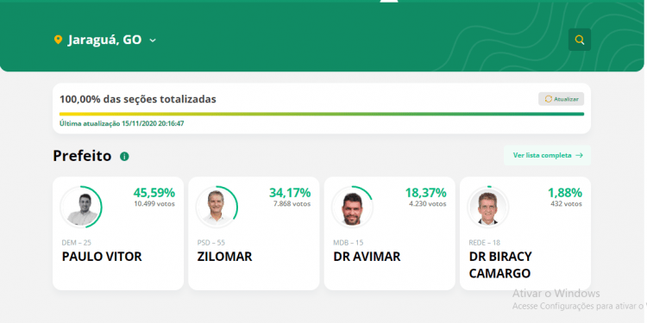647x323 pixels.
Task: Select Zilomar's candidate photo
Action: [217, 208]
